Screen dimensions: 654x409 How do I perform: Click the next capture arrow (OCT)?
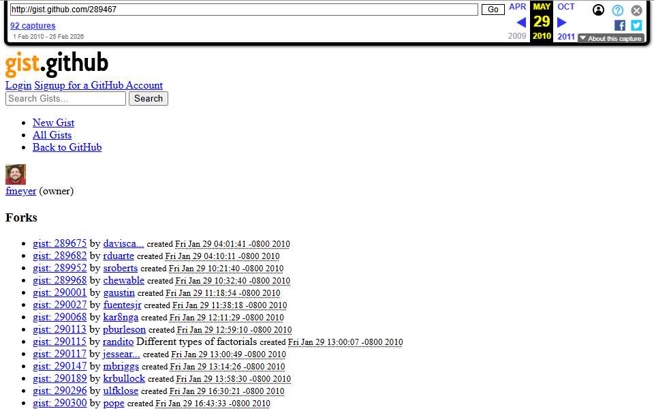tap(562, 22)
